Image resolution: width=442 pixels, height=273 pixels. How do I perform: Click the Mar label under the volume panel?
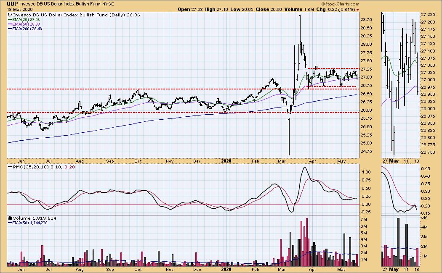[282, 270]
